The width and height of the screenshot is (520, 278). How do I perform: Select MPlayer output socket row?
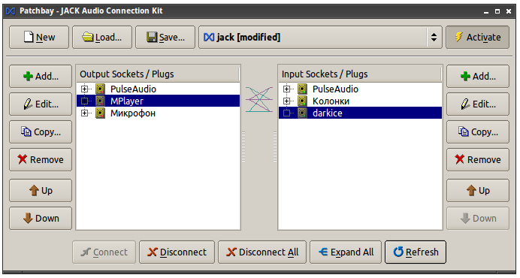click(159, 101)
